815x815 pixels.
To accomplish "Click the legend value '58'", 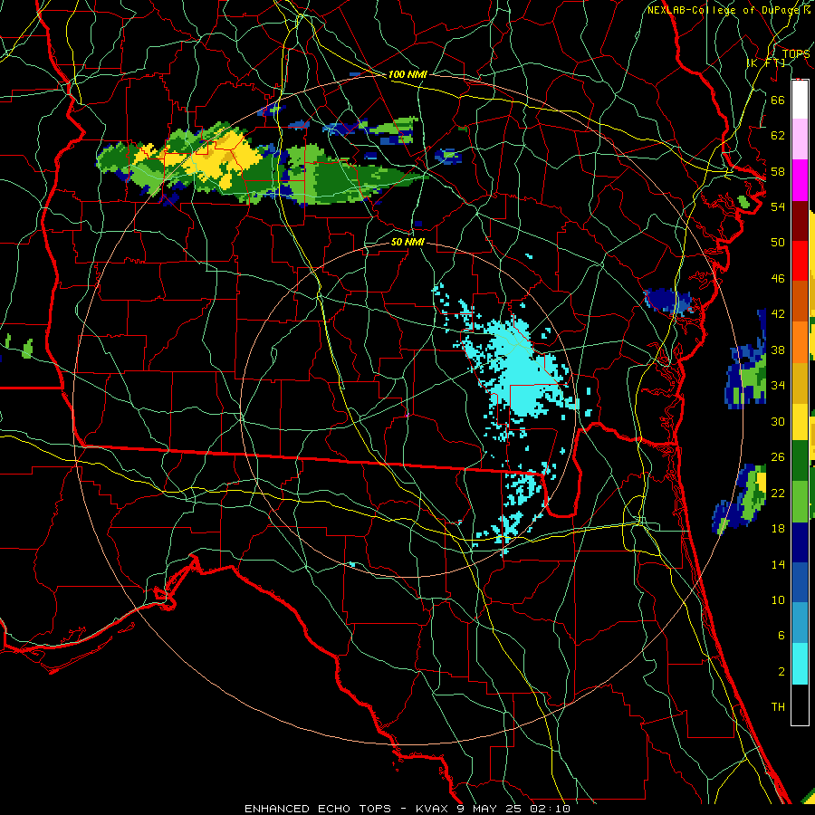I will click(x=778, y=171).
